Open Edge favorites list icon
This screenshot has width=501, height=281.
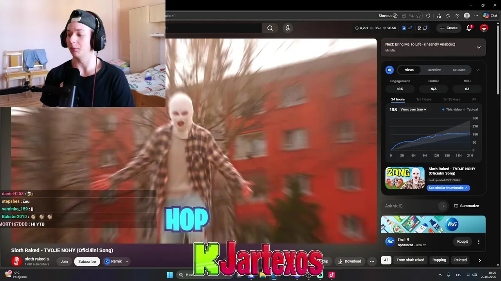coord(448,16)
